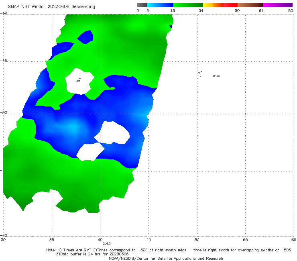
Task: Click the 'Note: 1) Times are GMT' line
Action: (x=169, y=250)
